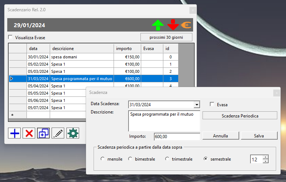Select the row spesa domani
The height and width of the screenshot is (182, 286).
coord(93,57)
